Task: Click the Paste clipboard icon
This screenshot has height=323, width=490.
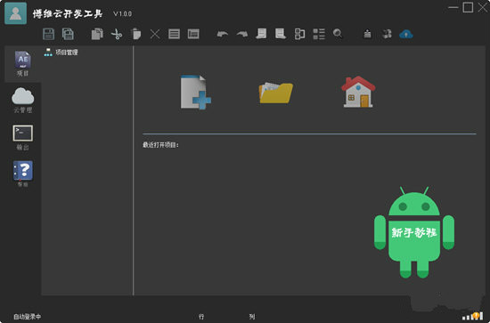Action: 136,34
